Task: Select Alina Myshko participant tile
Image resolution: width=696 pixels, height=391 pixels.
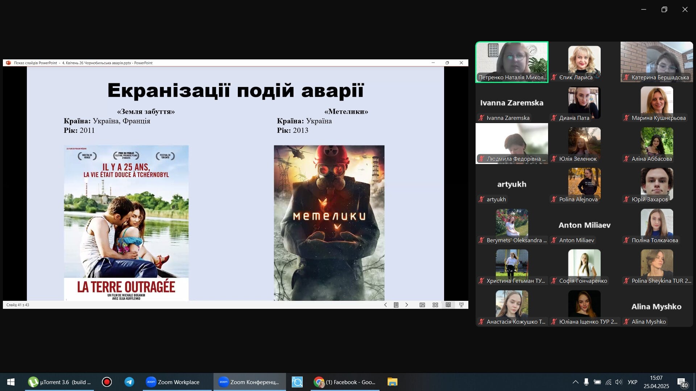Action: pos(657,306)
